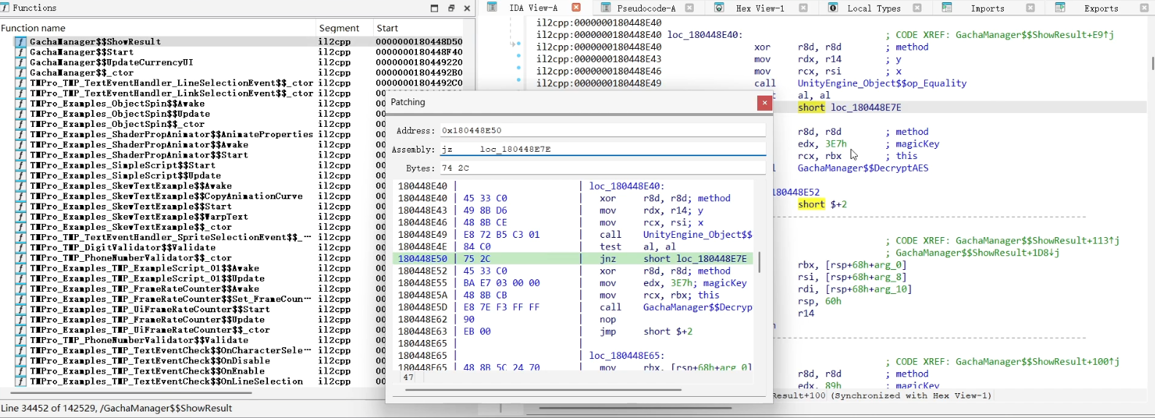Focus the Assembly instruction input field

[602, 149]
